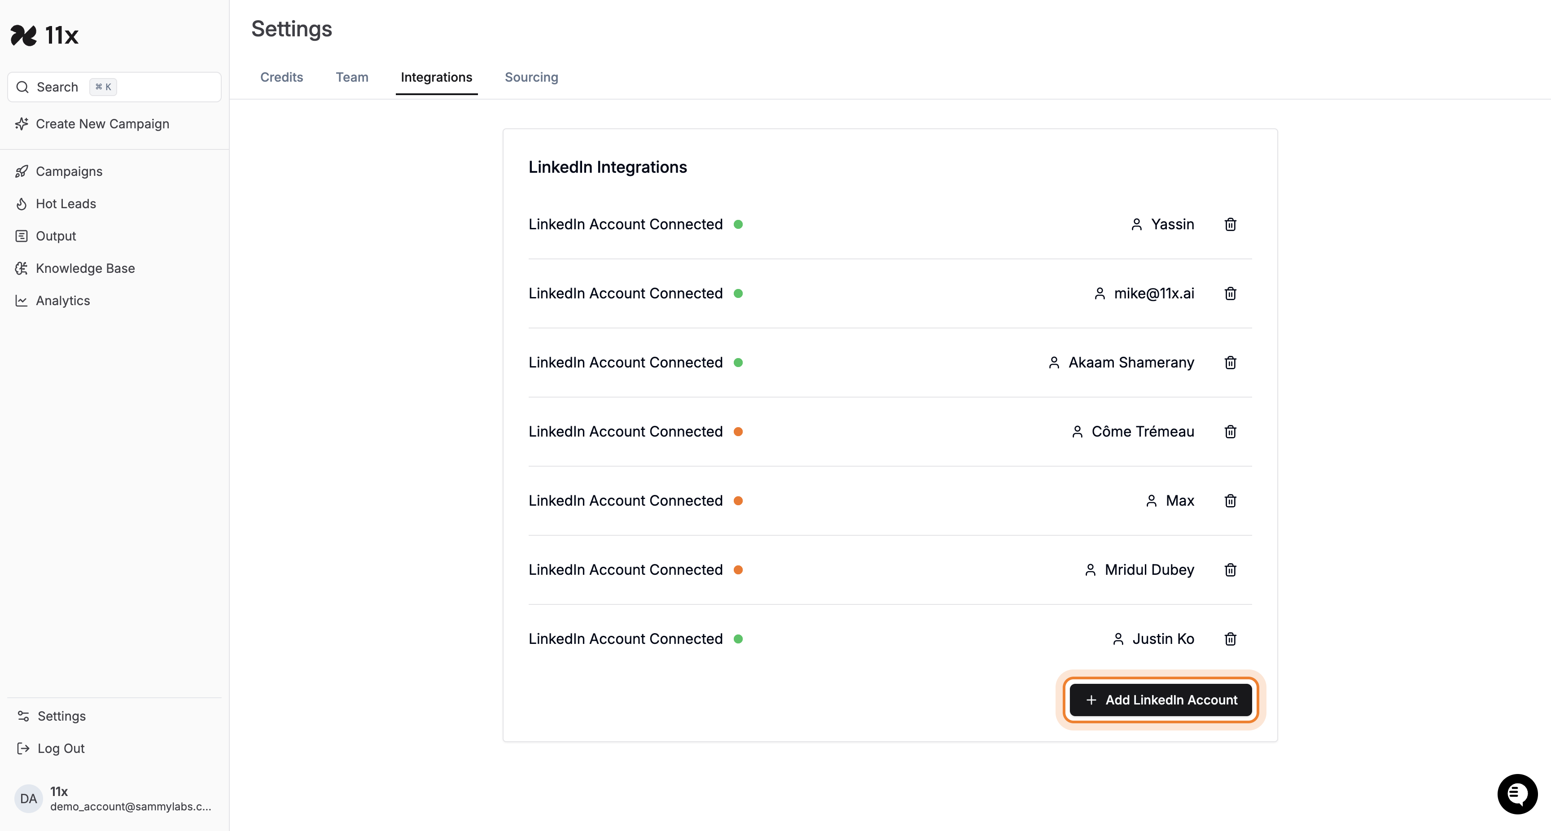1551x831 pixels.
Task: Click the name "mike@11x.ai"
Action: tap(1154, 293)
